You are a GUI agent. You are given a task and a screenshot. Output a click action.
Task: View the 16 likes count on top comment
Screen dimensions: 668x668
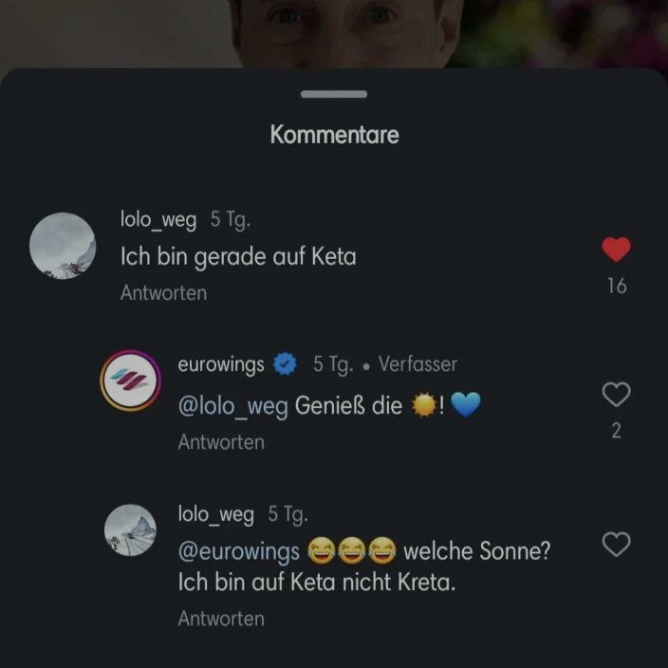click(617, 286)
